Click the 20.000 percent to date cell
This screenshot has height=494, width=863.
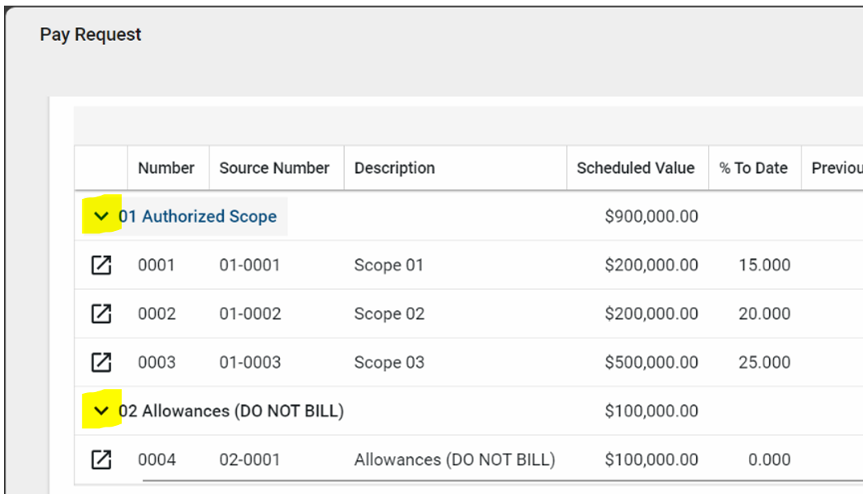tap(764, 314)
